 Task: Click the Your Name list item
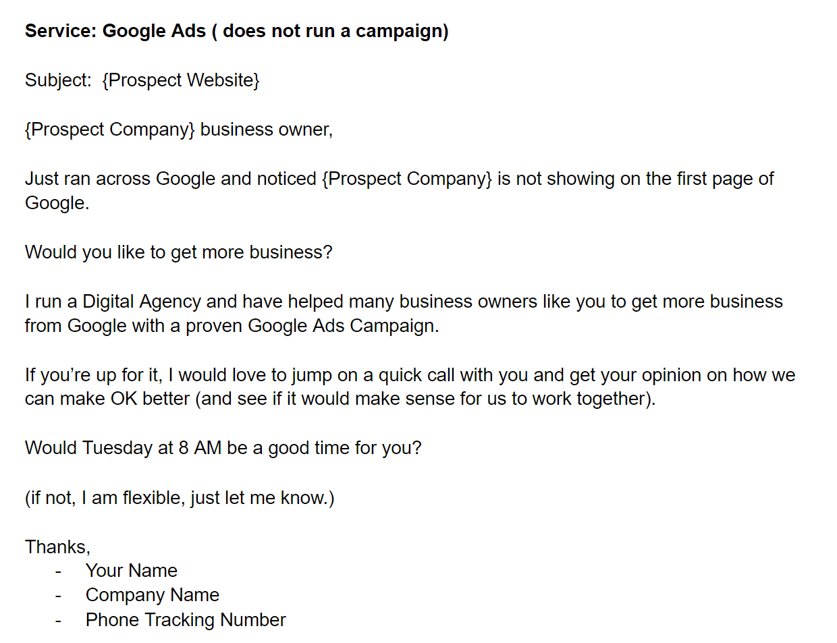[x=131, y=571]
